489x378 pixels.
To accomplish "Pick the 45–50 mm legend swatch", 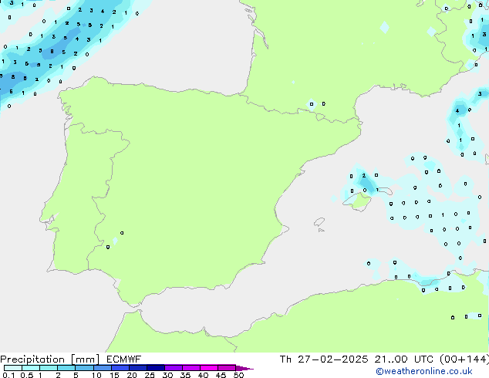I will click(x=226, y=368).
